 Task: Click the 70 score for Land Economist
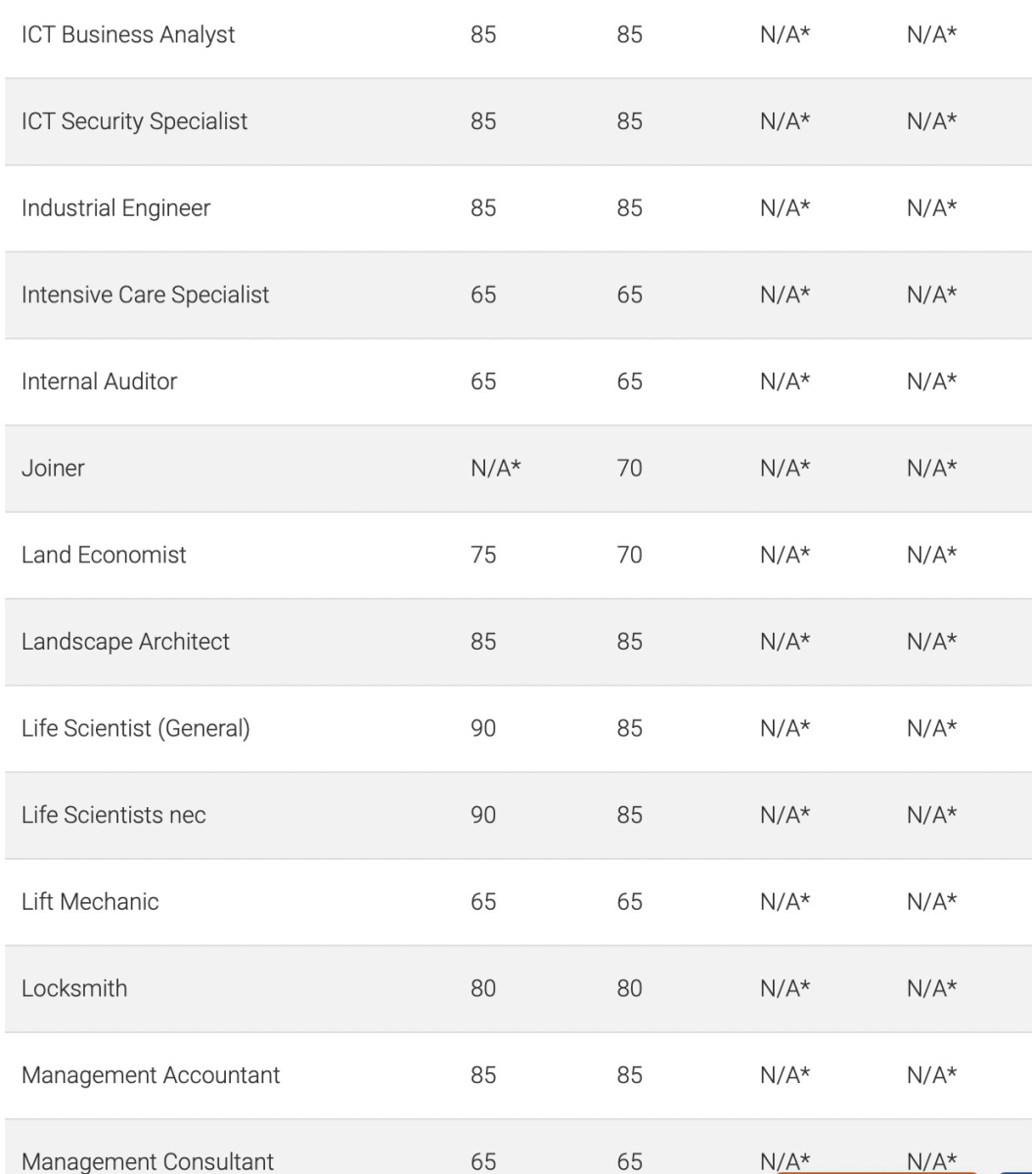[629, 555]
